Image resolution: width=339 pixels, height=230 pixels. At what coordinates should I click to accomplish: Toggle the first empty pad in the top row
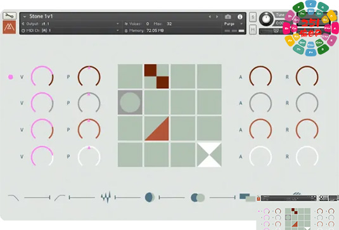coord(130,76)
